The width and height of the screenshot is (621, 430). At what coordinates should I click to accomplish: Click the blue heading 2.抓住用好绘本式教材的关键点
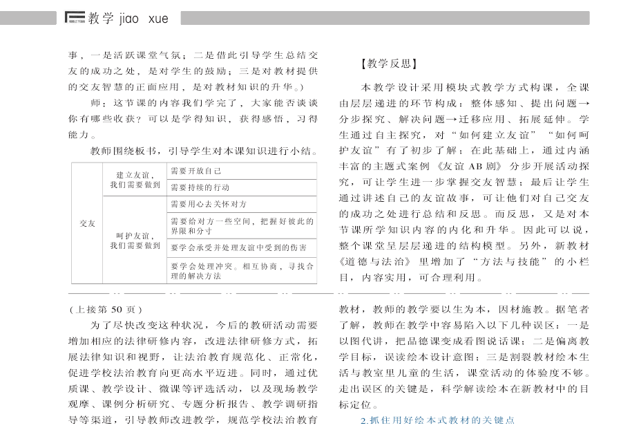tap(438, 420)
